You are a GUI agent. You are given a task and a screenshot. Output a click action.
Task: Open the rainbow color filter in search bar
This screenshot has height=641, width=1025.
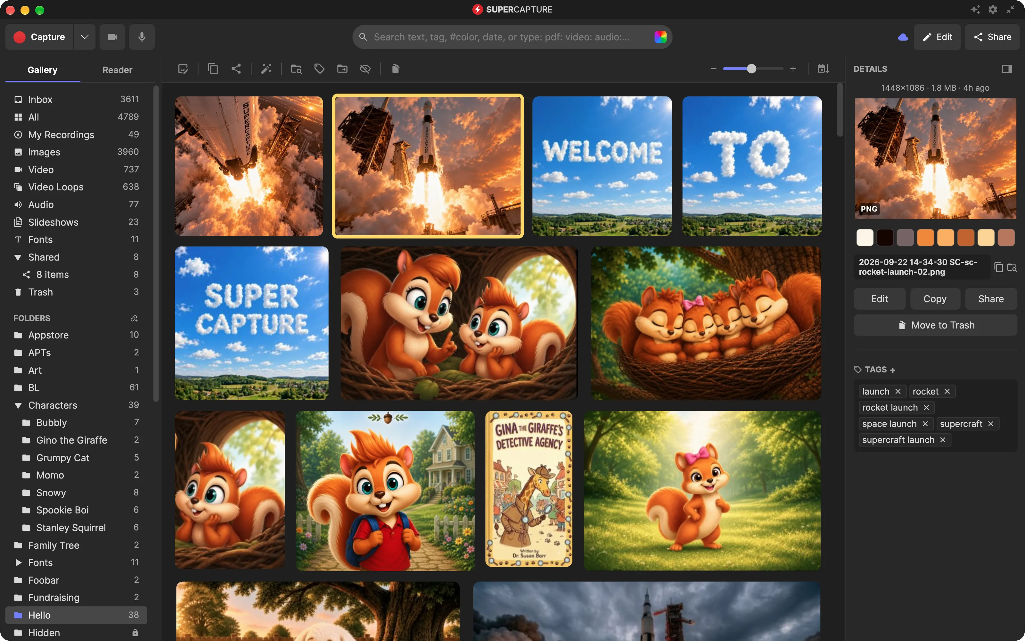pos(660,37)
